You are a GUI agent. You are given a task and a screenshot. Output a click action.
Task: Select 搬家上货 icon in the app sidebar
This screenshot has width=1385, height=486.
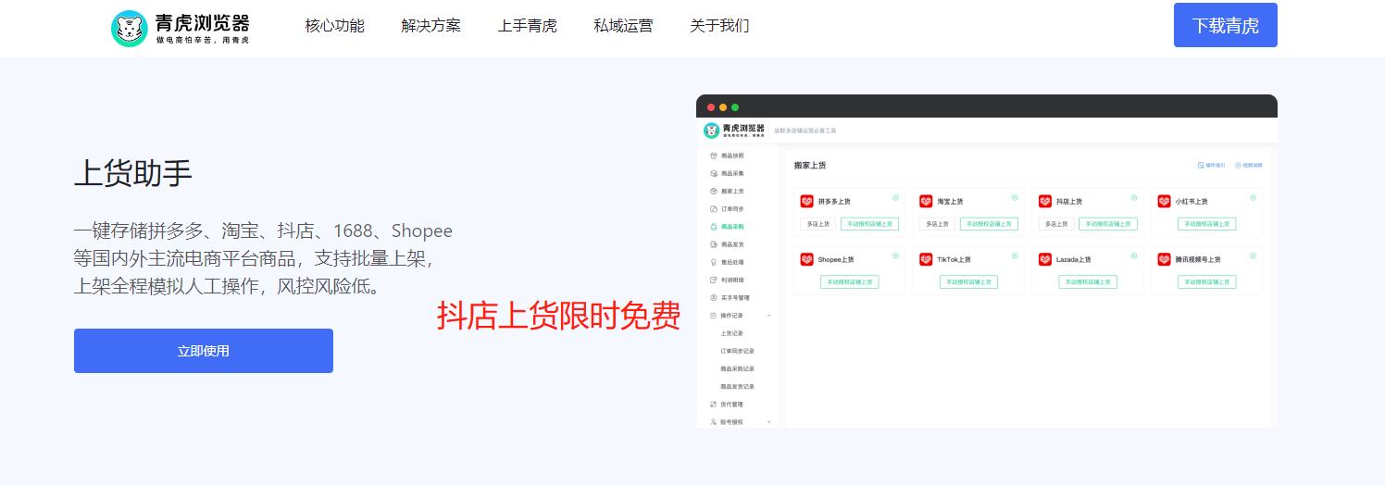click(713, 191)
